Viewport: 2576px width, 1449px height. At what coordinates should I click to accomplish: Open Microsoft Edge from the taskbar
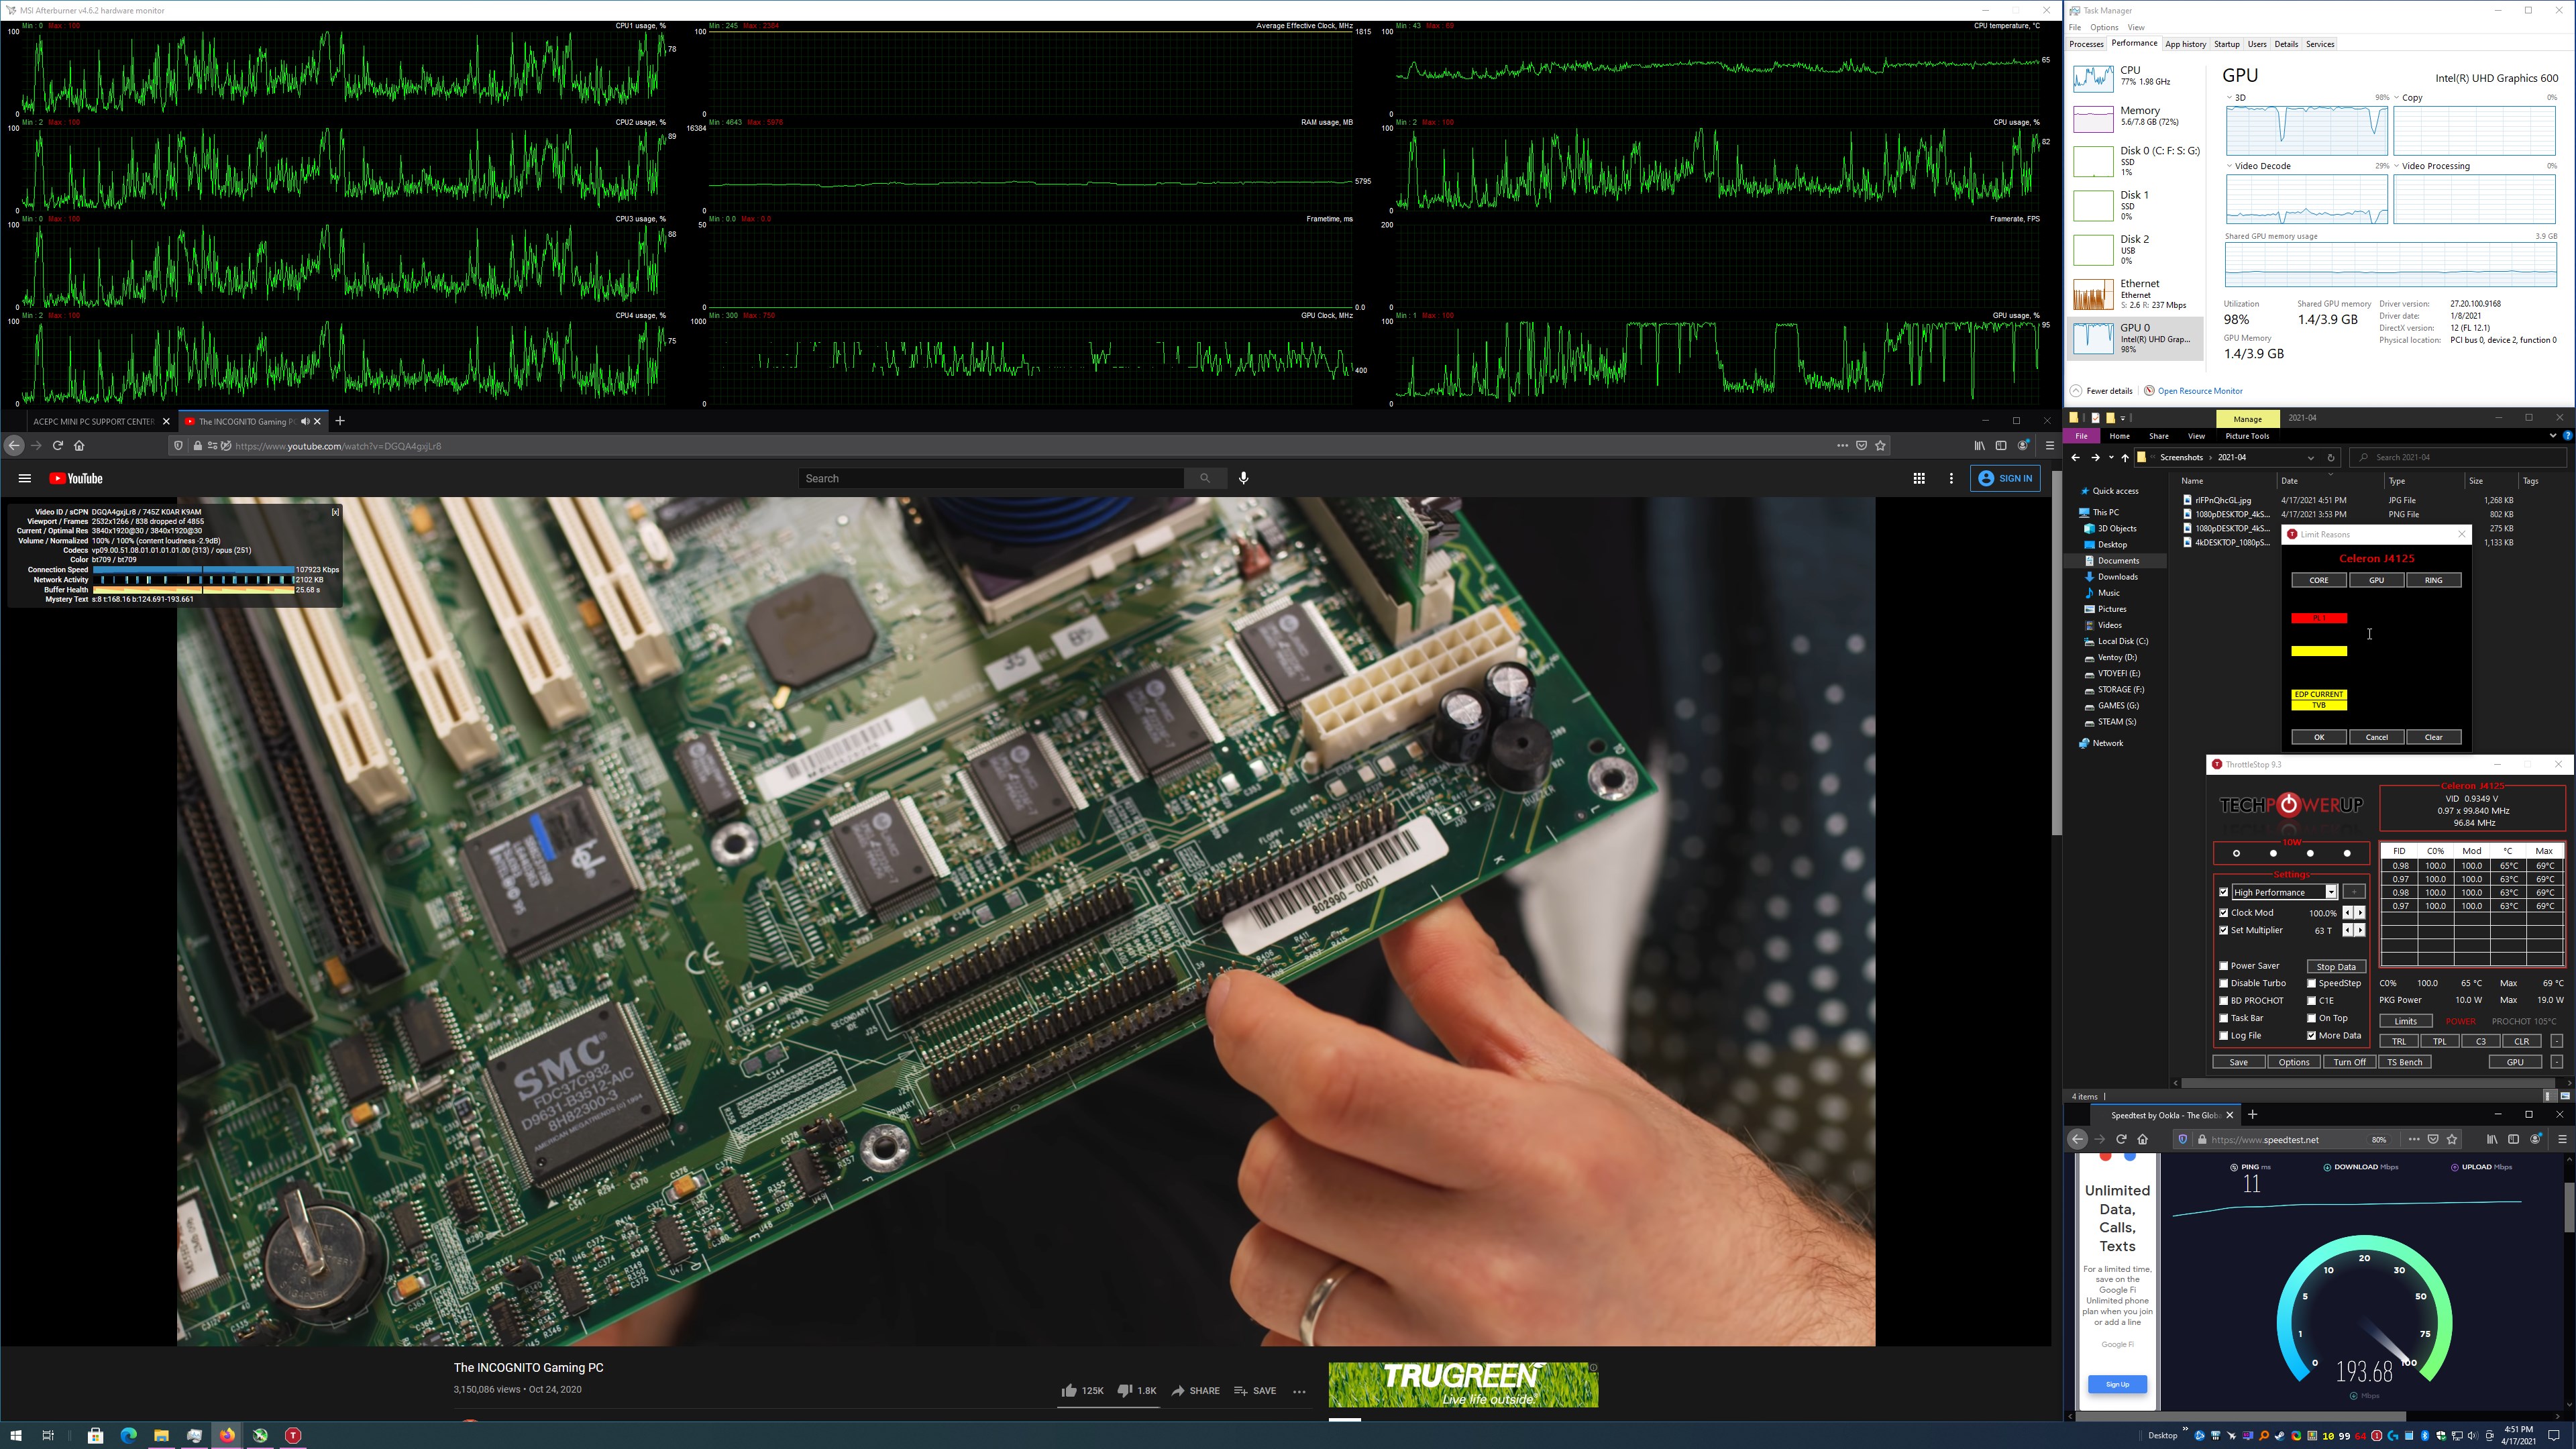pos(128,1435)
